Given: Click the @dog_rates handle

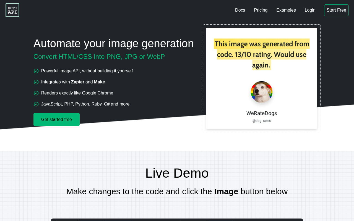Looking at the screenshot, I should pos(262,121).
